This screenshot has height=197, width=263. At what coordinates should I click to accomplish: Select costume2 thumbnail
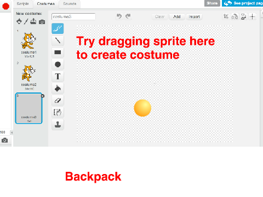pyautogui.click(x=28, y=77)
